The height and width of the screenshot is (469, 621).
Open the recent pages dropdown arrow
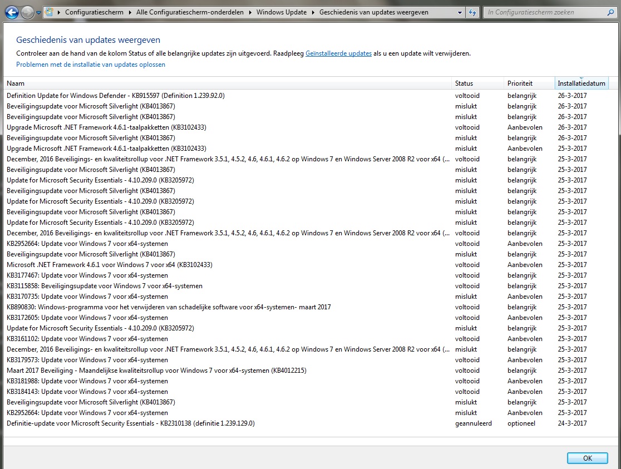pyautogui.click(x=38, y=12)
